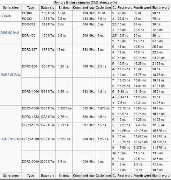Select the '16.25 ns' fourth word cell
Viewport: 171px width, 180px height.
click(142, 64)
